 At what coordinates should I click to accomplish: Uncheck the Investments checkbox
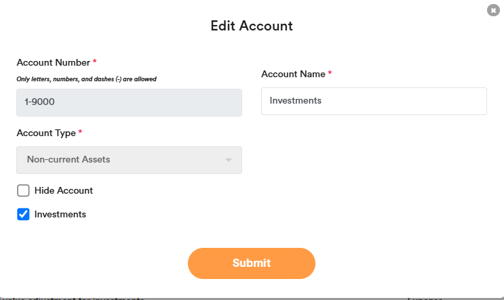[x=23, y=214]
